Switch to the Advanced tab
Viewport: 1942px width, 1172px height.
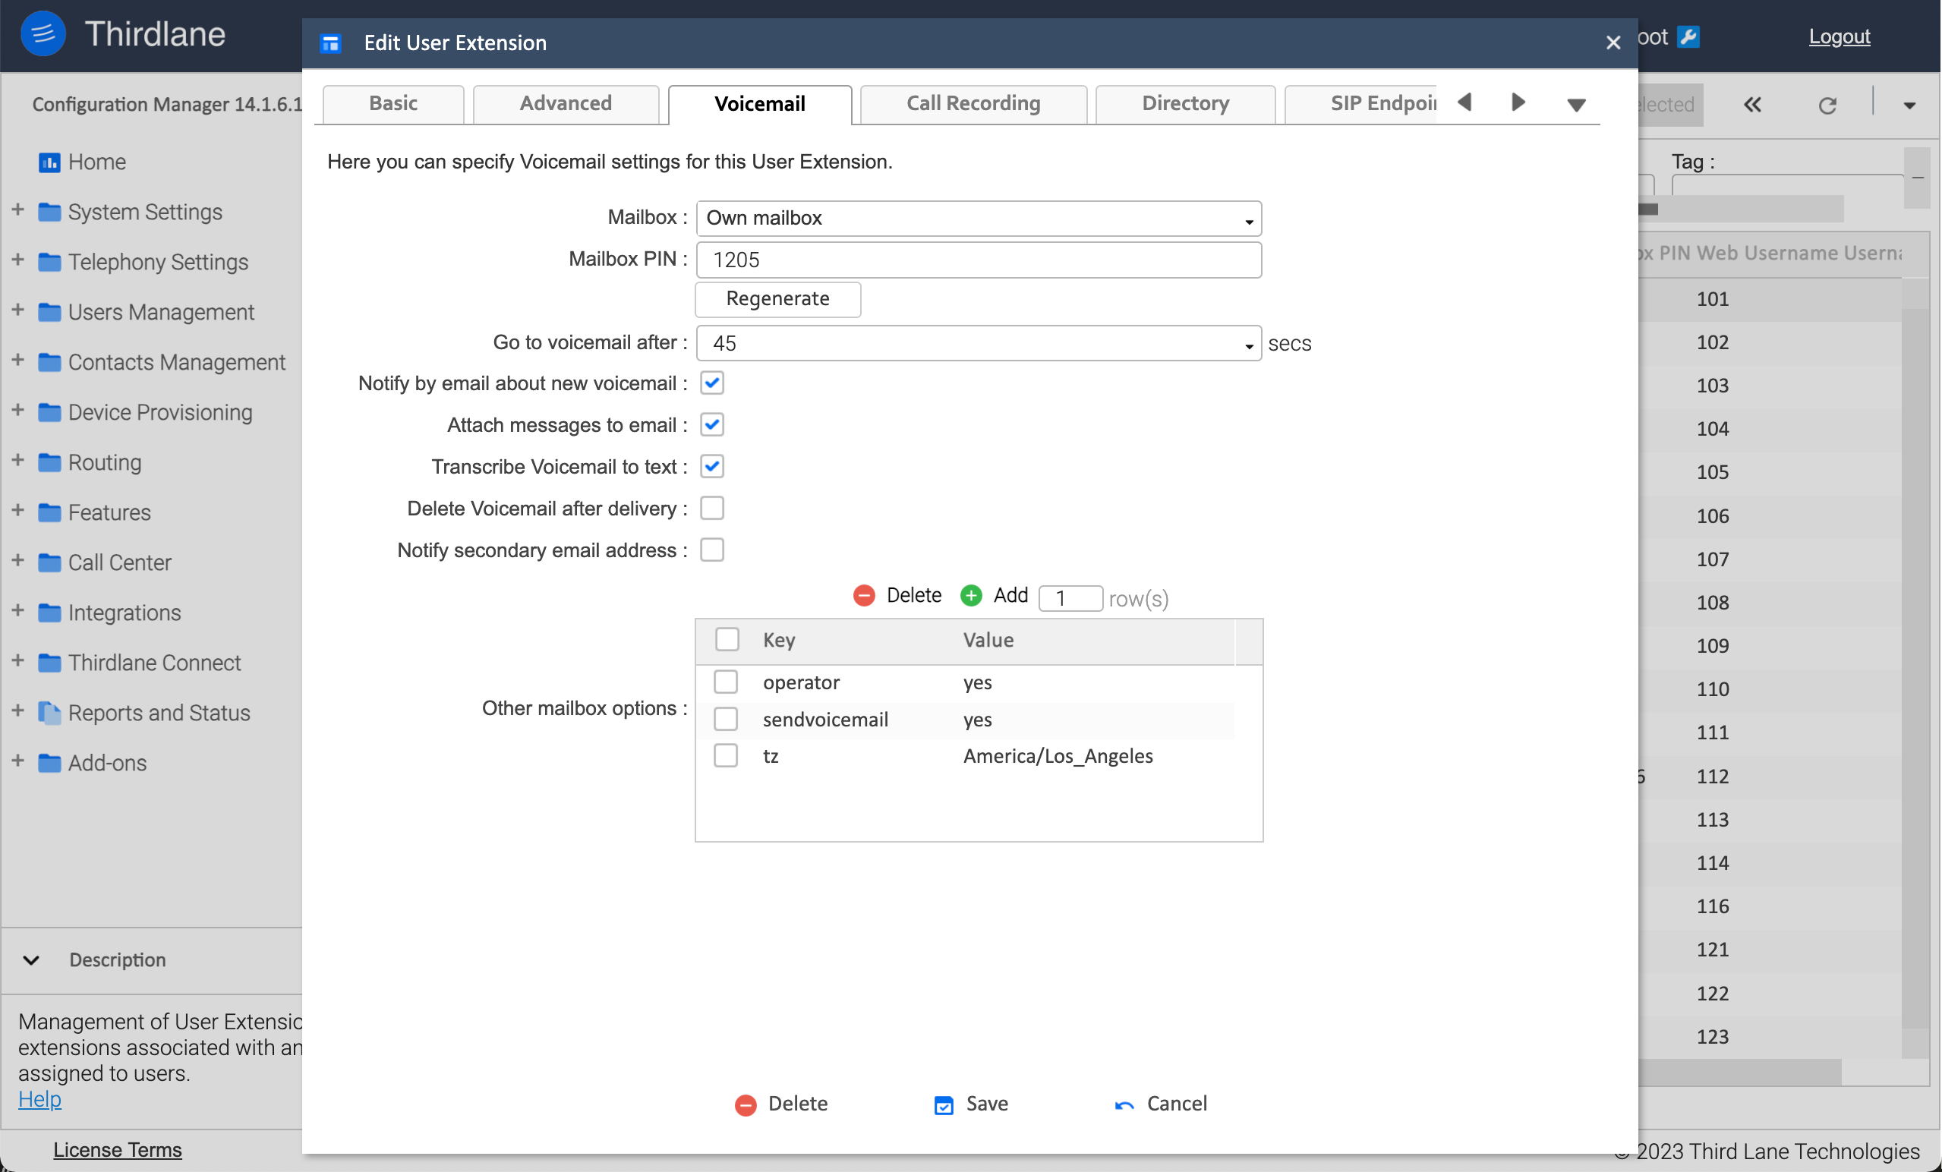pos(565,102)
